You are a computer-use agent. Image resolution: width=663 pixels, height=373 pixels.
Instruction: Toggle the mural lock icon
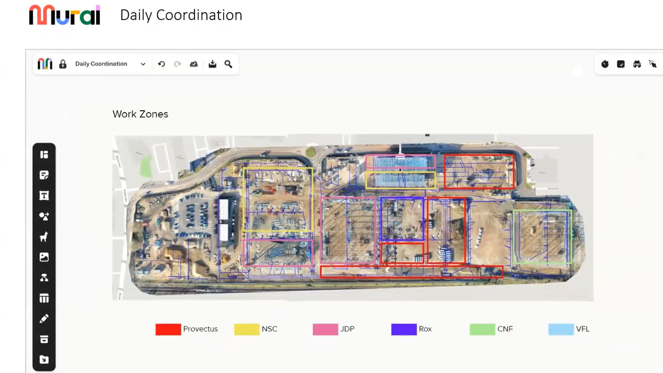(63, 64)
